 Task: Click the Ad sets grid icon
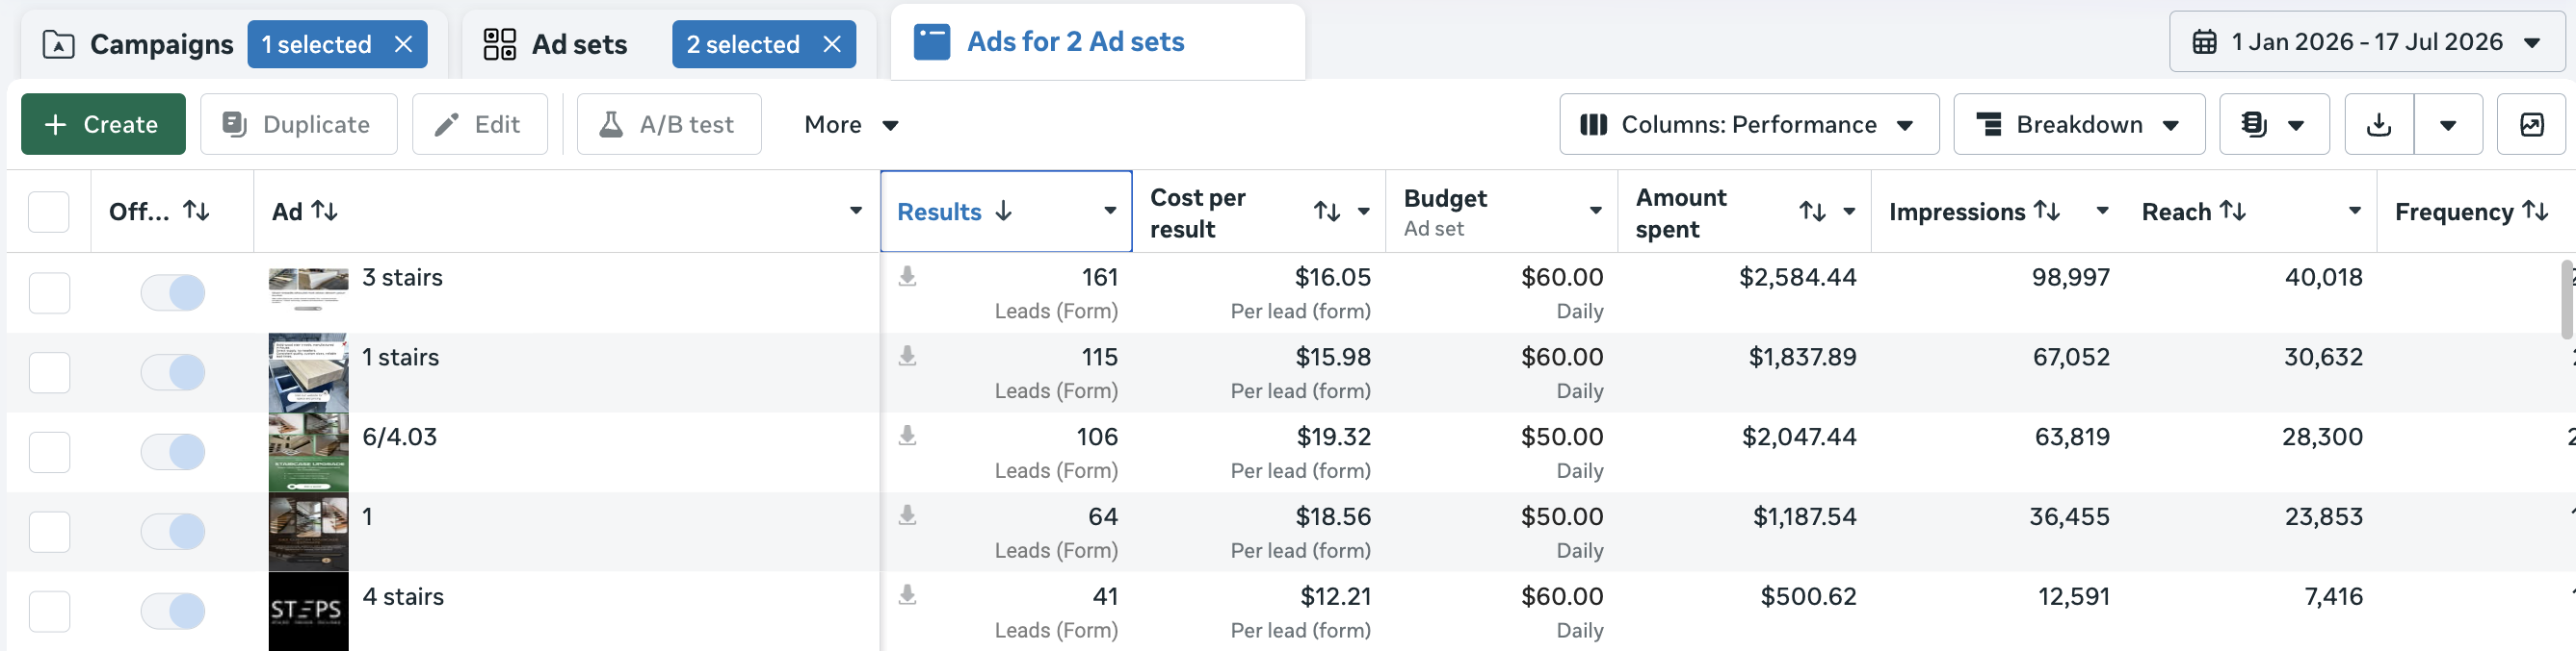point(499,44)
